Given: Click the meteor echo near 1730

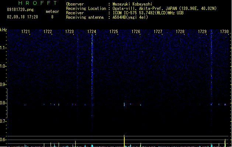Looking at the screenshot, I should point(225,104).
